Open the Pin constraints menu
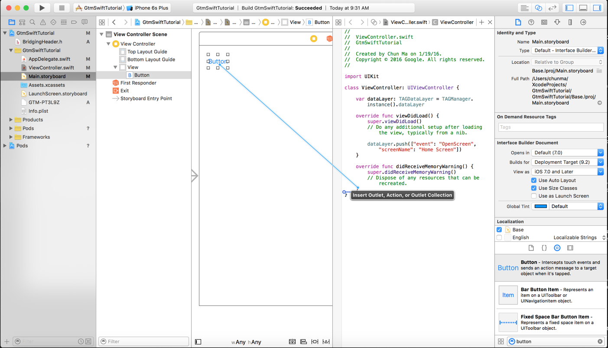 pyautogui.click(x=315, y=341)
